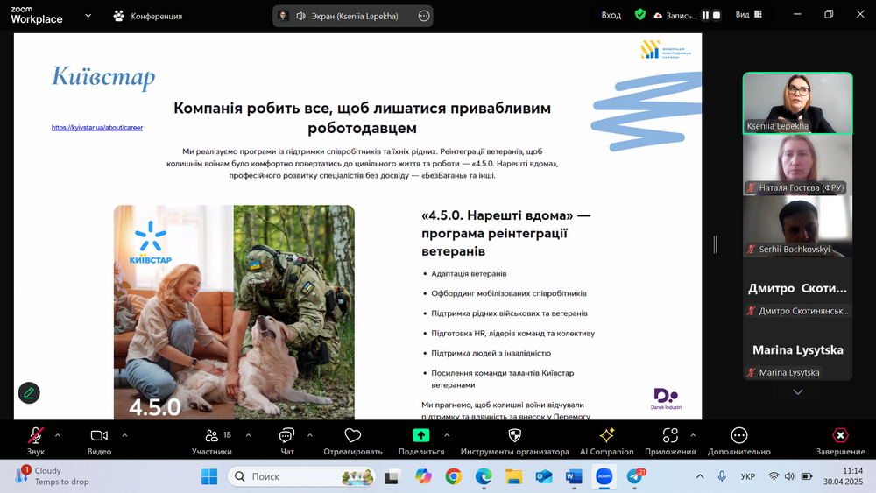Image resolution: width=876 pixels, height=493 pixels.
Task: Click the green Поделиться share screen icon
Action: pos(421,437)
